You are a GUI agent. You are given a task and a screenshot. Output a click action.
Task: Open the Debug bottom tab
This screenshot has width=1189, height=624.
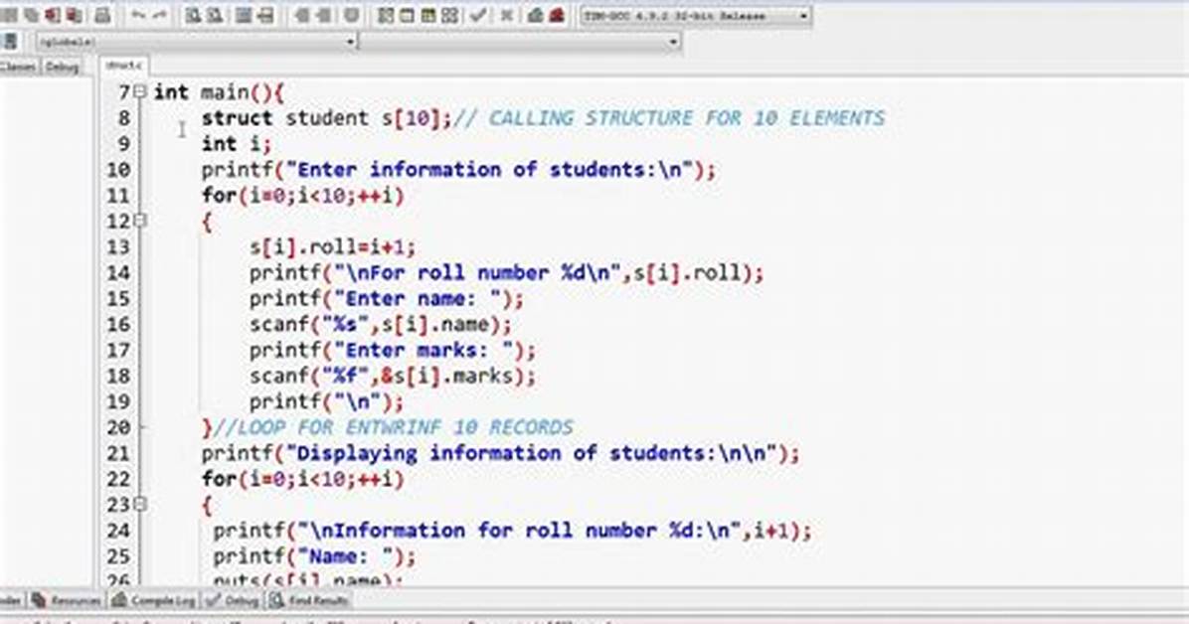coord(235,601)
